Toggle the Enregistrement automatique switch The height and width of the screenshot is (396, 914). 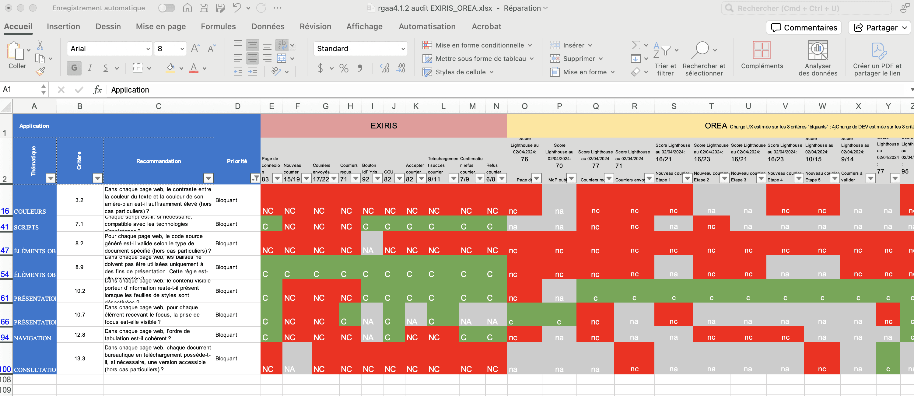(x=166, y=8)
